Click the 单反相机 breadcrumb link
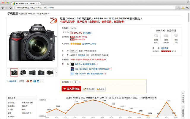190x119 pixels. (x=33, y=14)
